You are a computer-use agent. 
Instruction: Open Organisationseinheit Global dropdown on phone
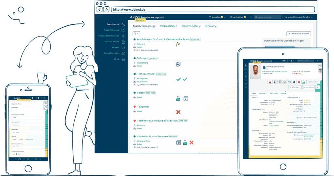[x=27, y=118]
